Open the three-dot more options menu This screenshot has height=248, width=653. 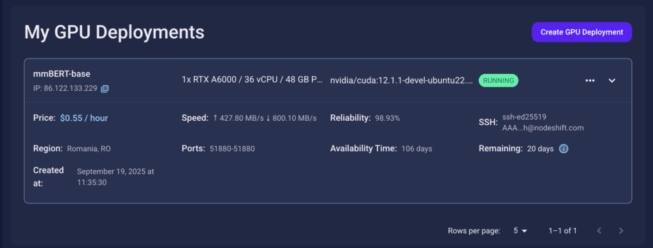[590, 81]
